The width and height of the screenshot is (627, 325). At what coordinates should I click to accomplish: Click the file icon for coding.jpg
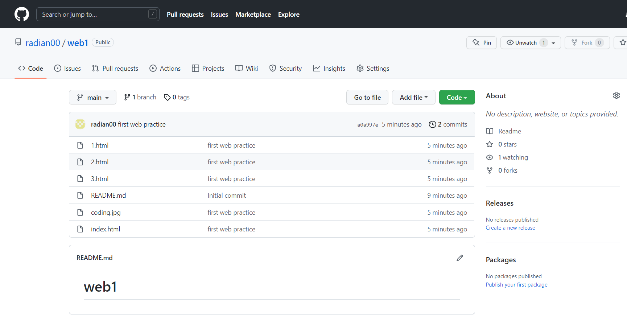click(80, 212)
